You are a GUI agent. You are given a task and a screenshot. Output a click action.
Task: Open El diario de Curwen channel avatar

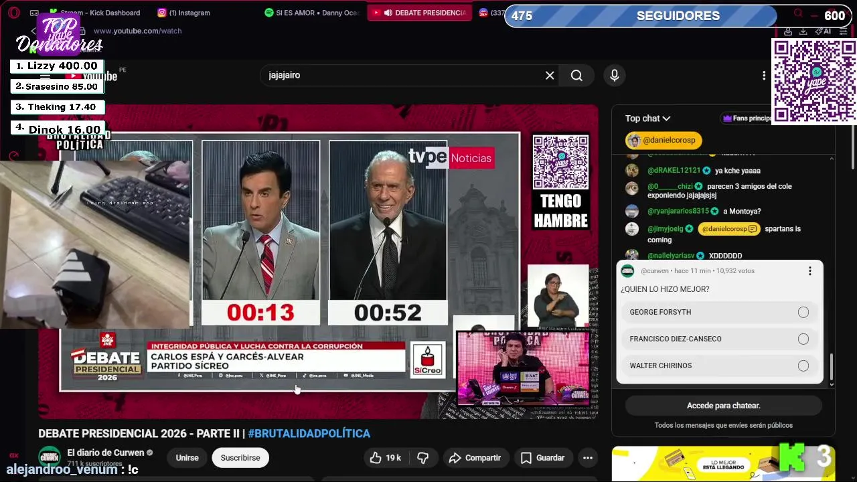point(50,457)
